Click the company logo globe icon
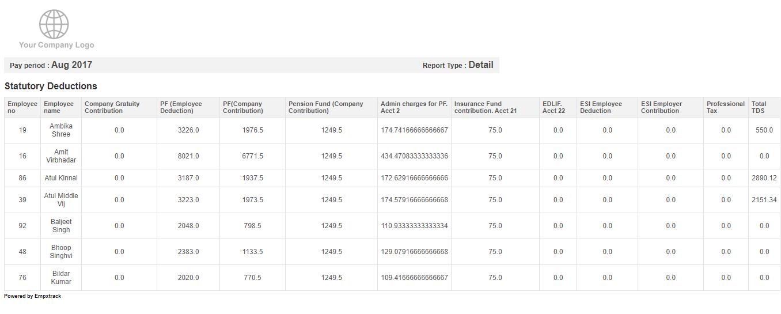 [54, 24]
